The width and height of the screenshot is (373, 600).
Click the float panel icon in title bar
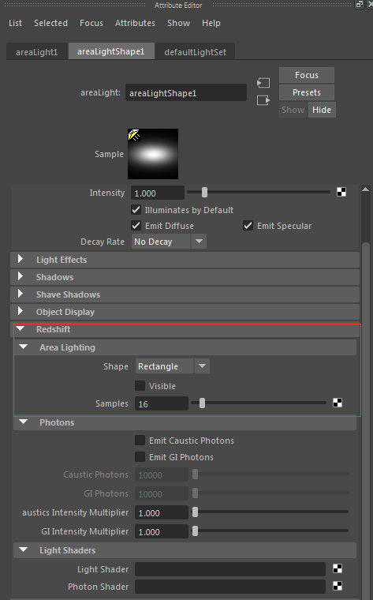[360, 5]
